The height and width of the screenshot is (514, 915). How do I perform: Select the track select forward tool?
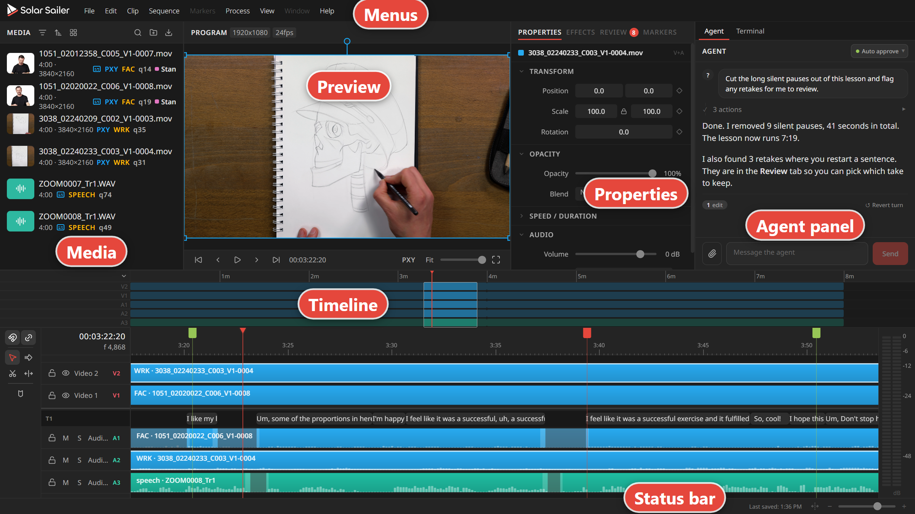pyautogui.click(x=29, y=358)
